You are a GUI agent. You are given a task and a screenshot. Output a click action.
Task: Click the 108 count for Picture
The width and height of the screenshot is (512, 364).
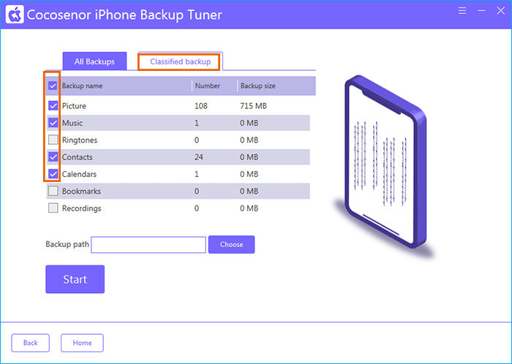(x=201, y=106)
